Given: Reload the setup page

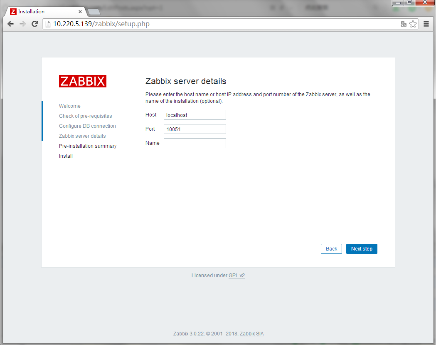Looking at the screenshot, I should (x=34, y=24).
